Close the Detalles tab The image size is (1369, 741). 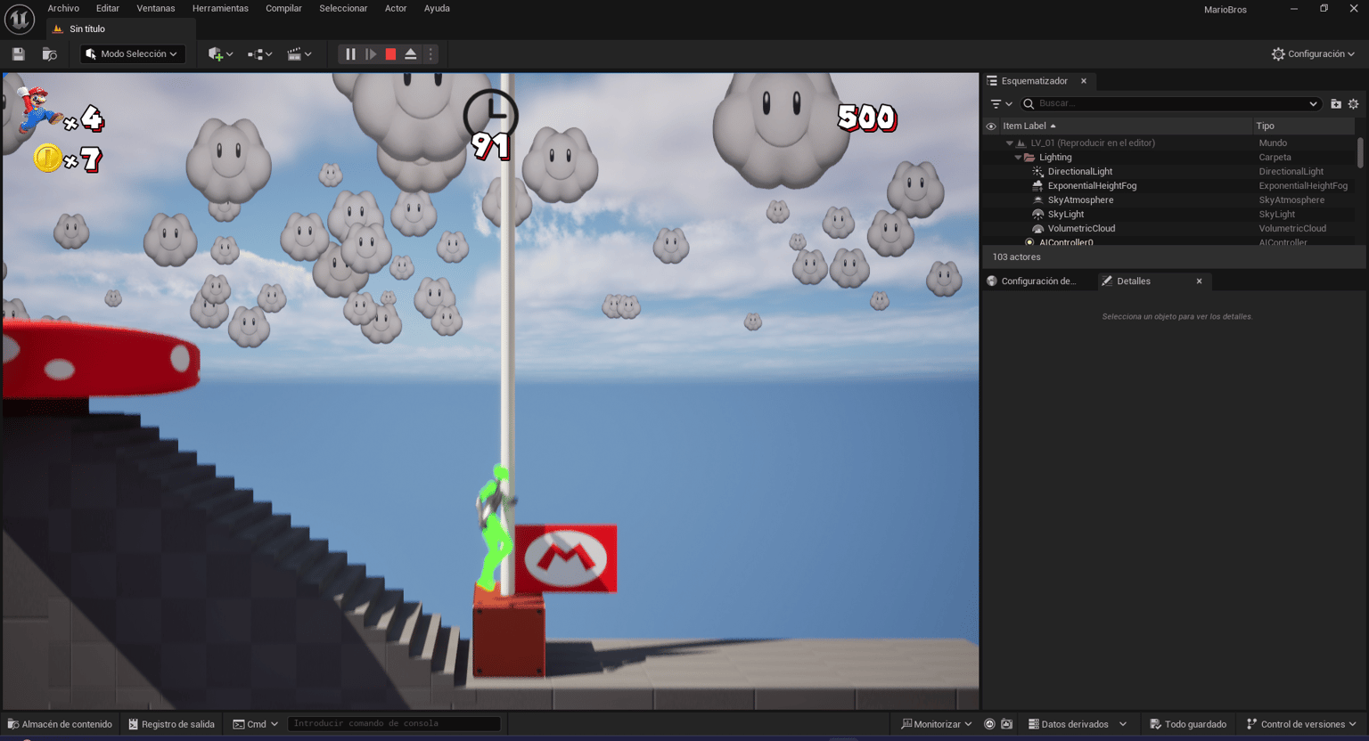(x=1200, y=281)
